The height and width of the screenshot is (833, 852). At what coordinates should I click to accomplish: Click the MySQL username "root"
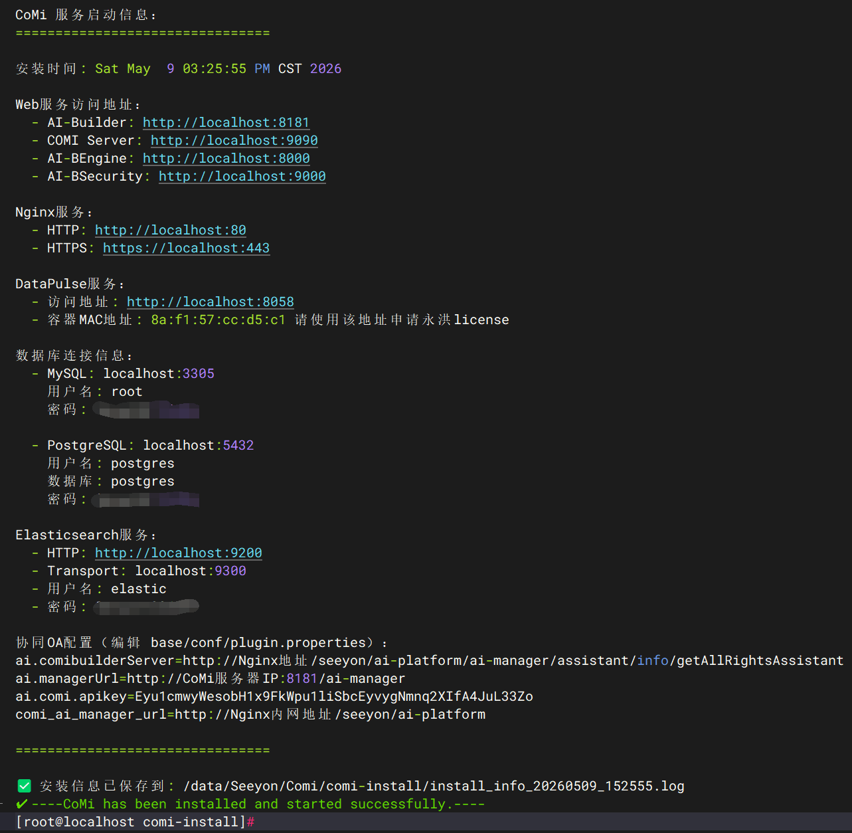(127, 391)
